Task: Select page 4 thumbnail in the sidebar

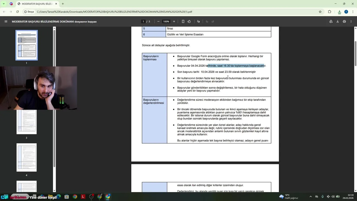Action: pos(26,157)
